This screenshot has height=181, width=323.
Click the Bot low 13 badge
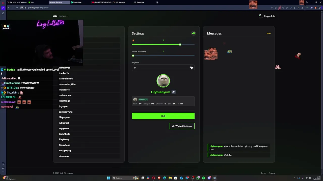pyautogui.click(x=143, y=100)
